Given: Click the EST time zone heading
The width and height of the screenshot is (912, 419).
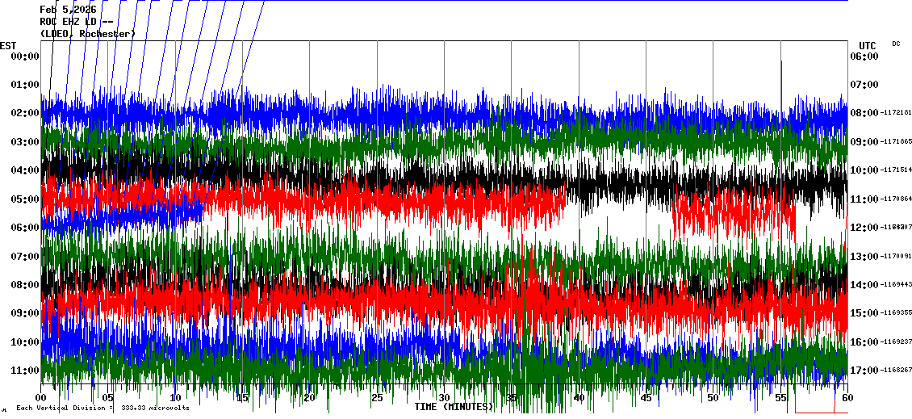Looking at the screenshot, I should click(8, 45).
